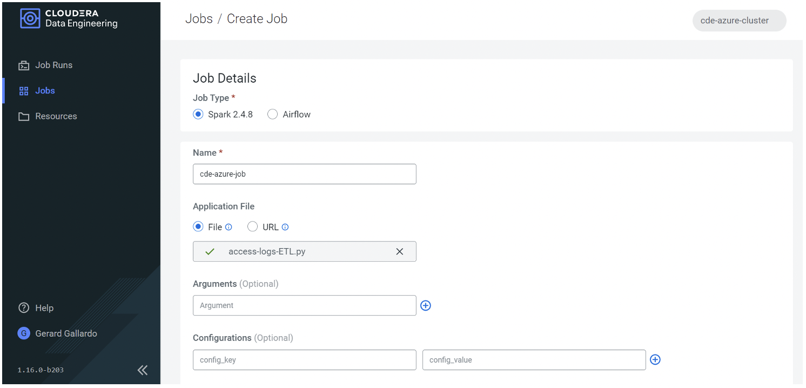Click cde-azure-cluster badge
The height and width of the screenshot is (388, 806).
(740, 21)
